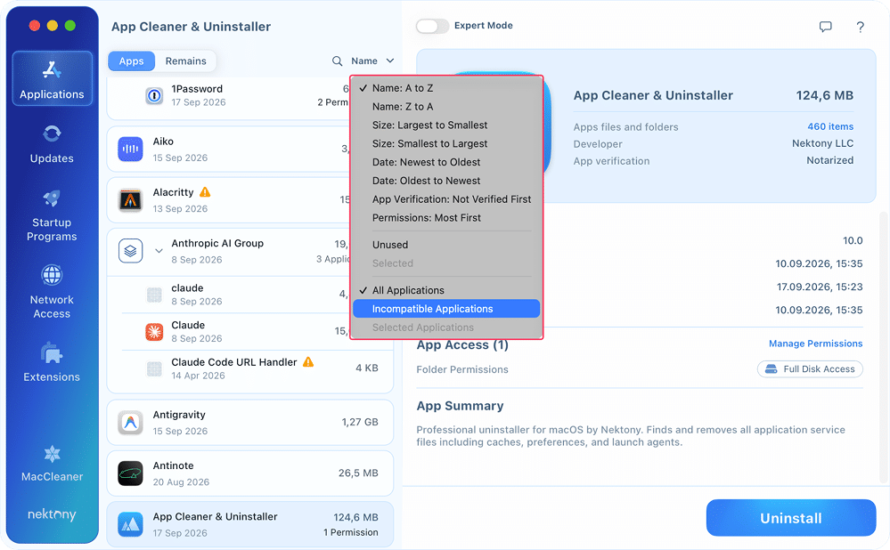Image resolution: width=890 pixels, height=550 pixels.
Task: Select Name: A to Z sort option
Action: point(446,88)
